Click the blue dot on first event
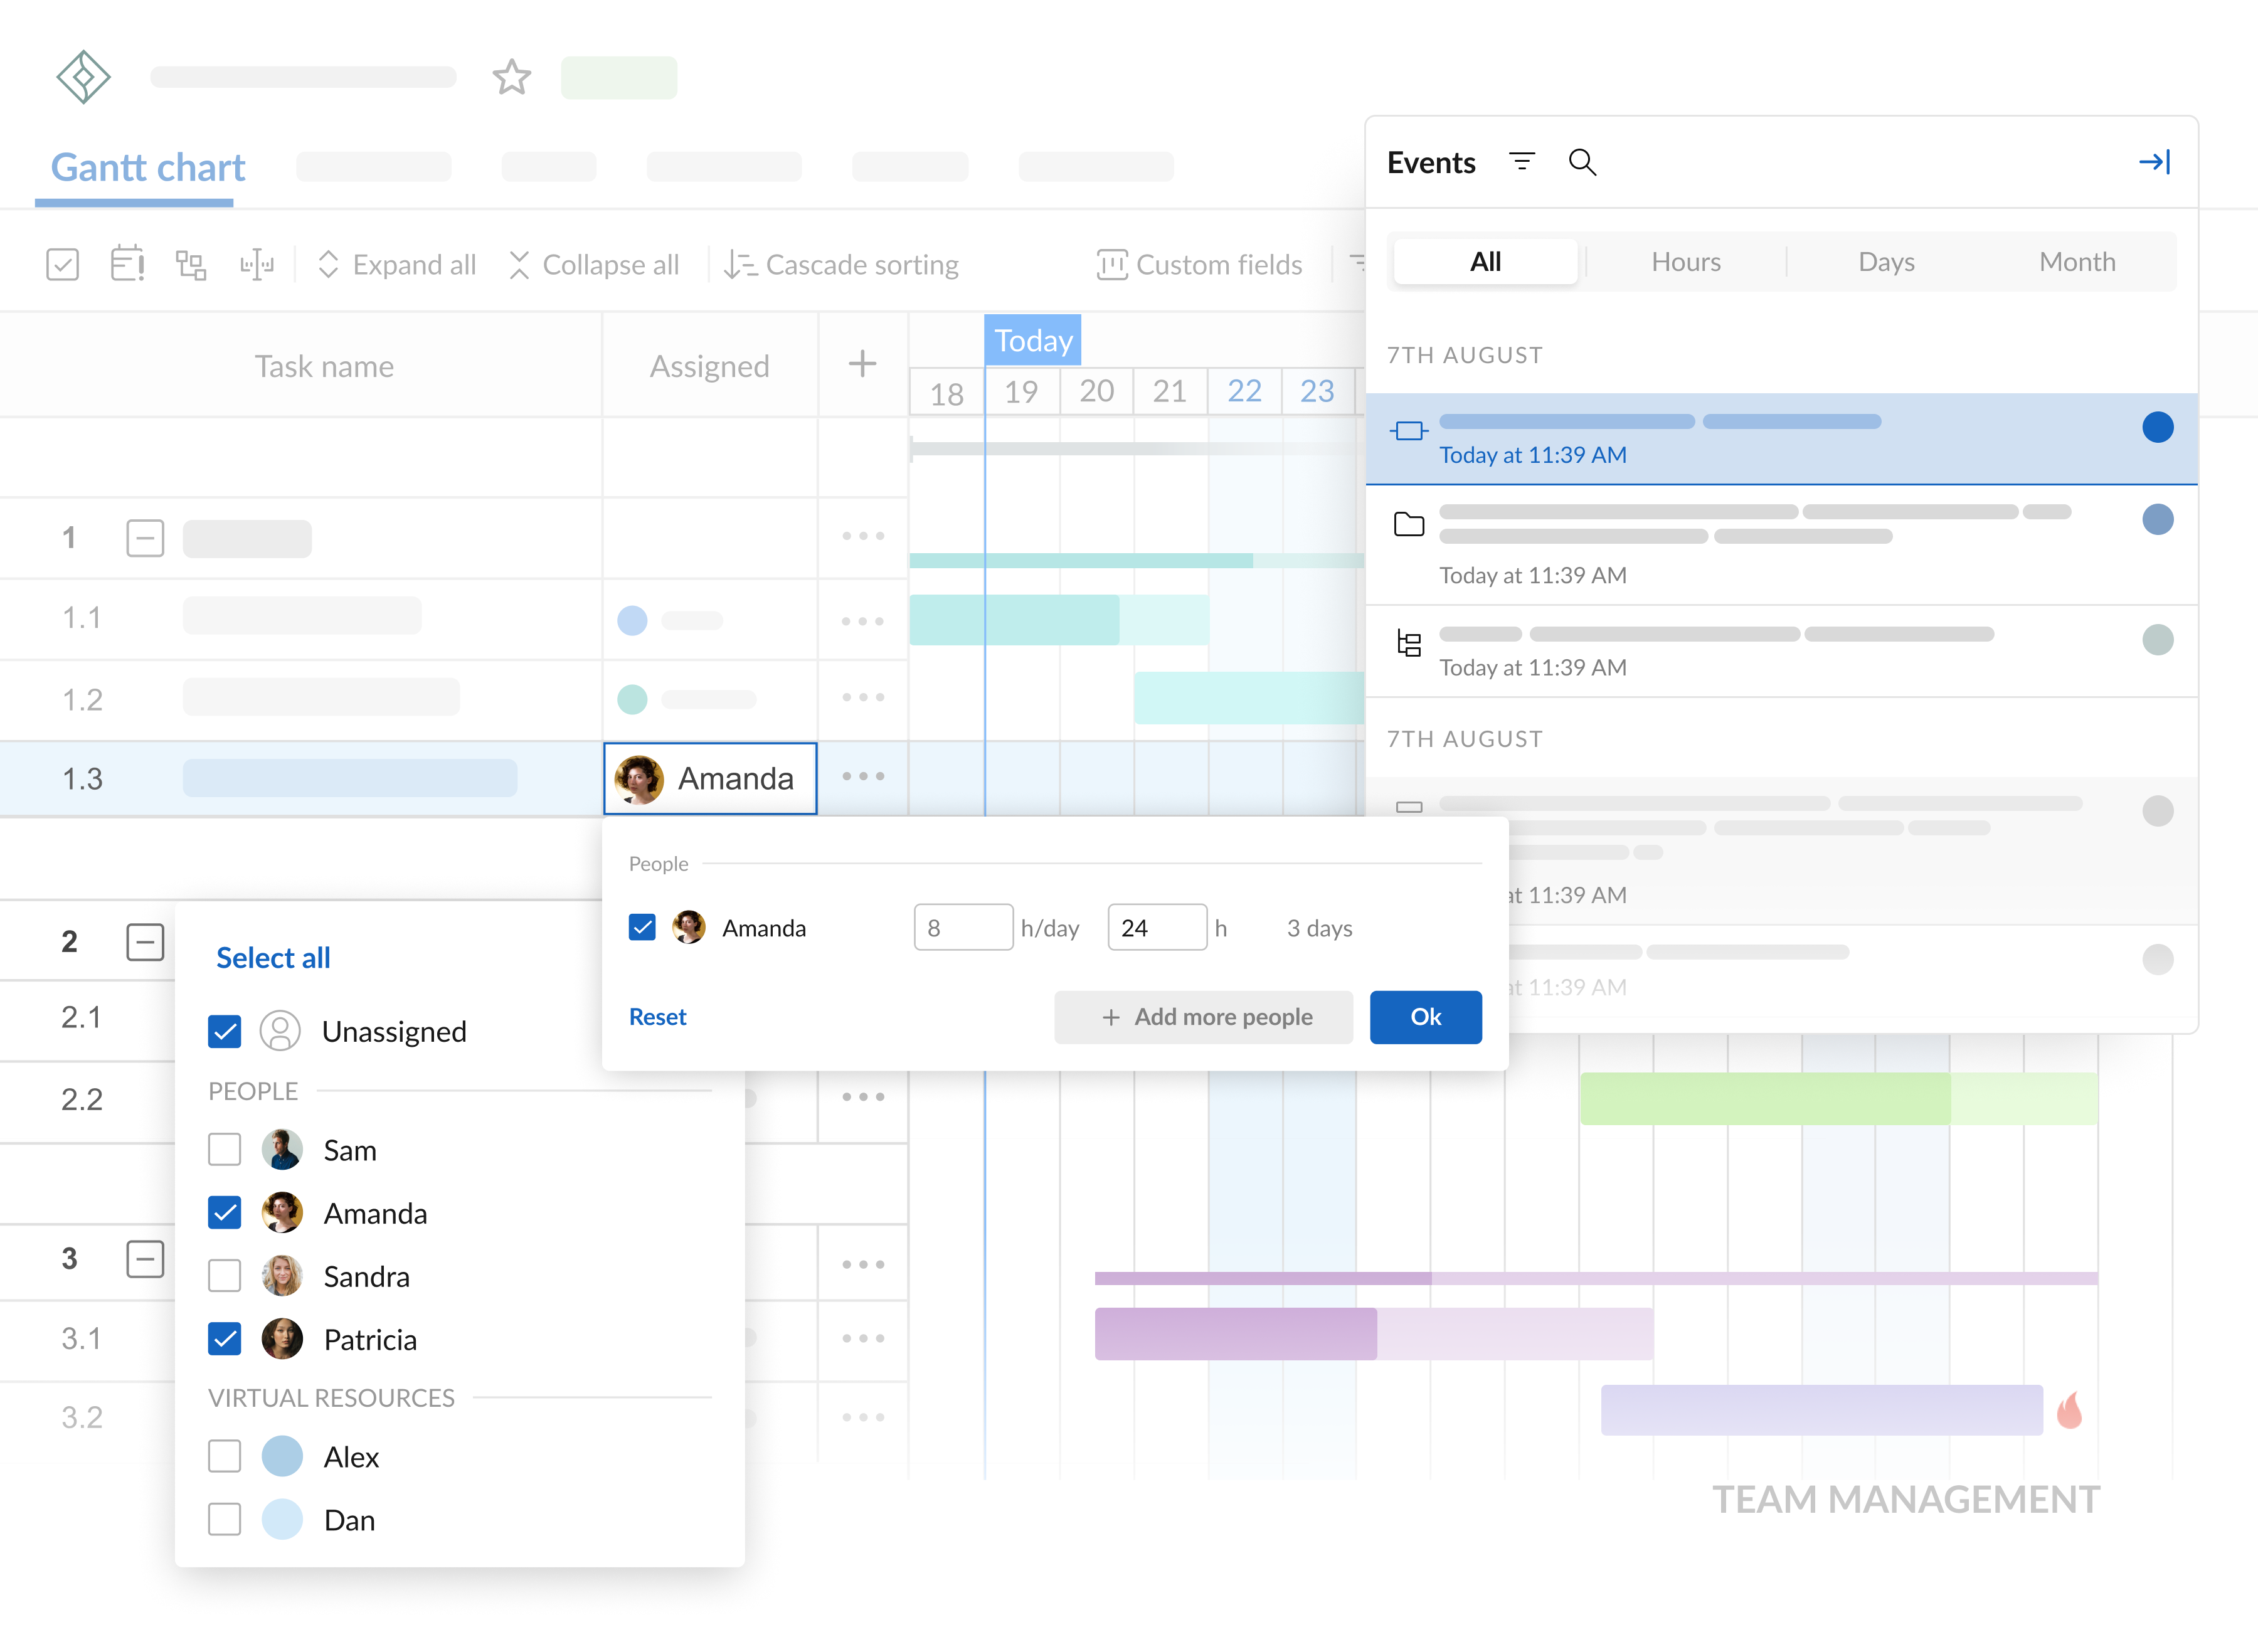The image size is (2258, 1652). pos(2157,427)
